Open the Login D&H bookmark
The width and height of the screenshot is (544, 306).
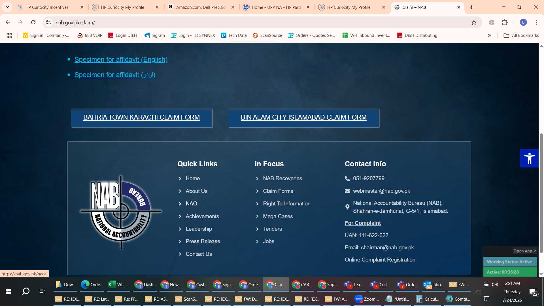122,35
